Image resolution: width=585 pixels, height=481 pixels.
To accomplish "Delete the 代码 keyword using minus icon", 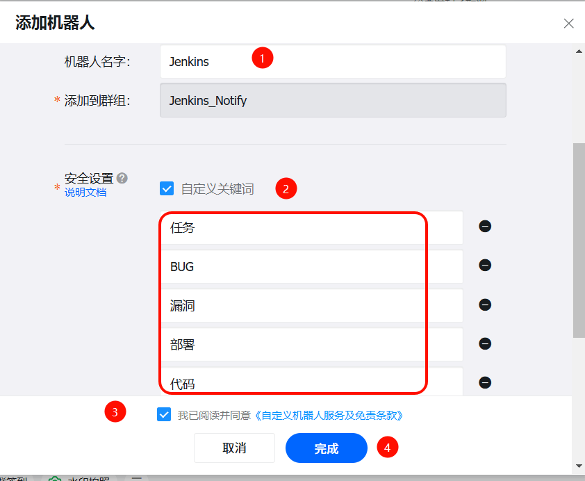I will pyautogui.click(x=485, y=383).
